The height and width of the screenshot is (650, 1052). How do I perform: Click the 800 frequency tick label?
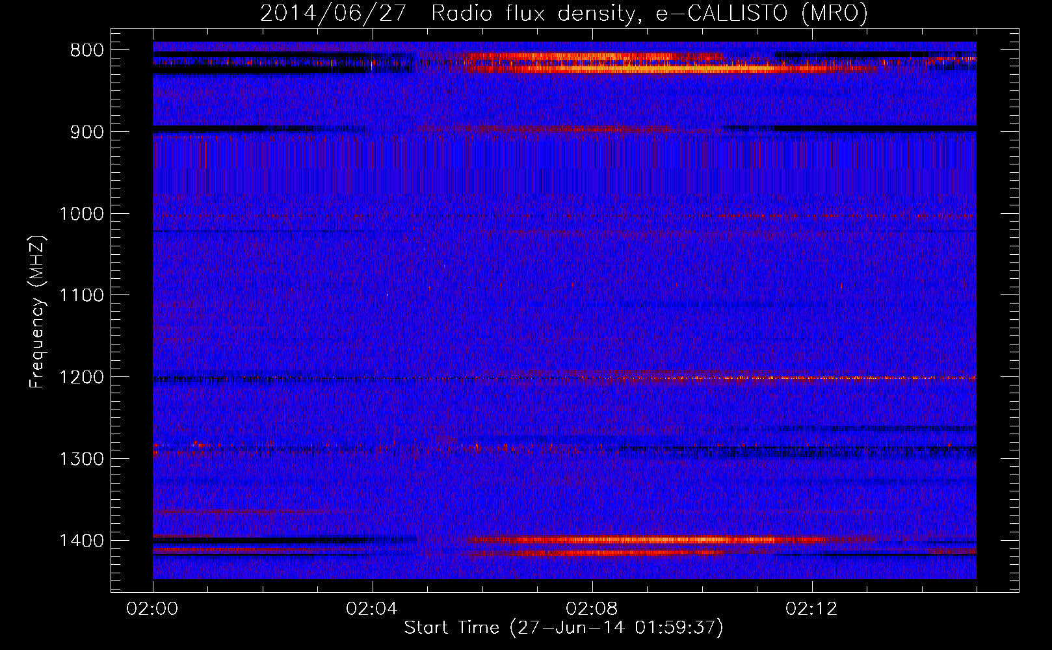tap(86, 51)
